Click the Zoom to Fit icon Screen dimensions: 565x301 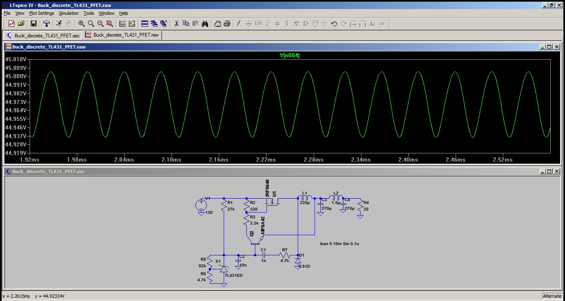pos(110,23)
